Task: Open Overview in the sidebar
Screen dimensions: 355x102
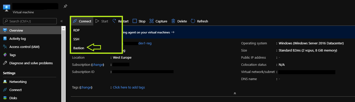Action: (x=31, y=30)
